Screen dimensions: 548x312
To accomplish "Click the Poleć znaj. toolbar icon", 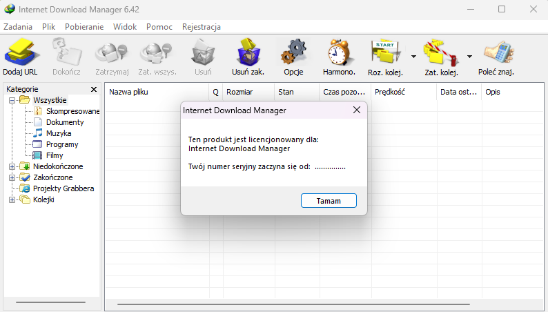I will [499, 52].
